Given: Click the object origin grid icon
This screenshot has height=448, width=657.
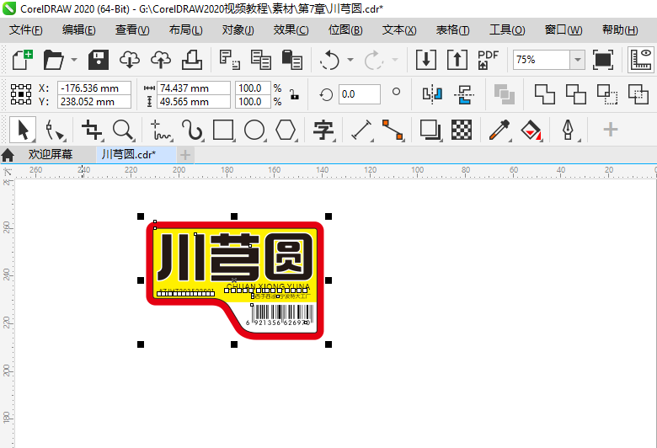Looking at the screenshot, I should 21,94.
